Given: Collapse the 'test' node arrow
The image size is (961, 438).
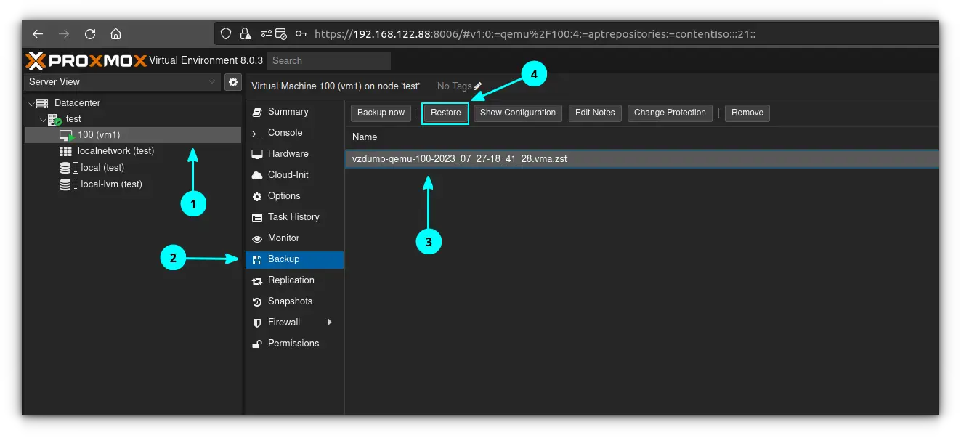Looking at the screenshot, I should coord(43,119).
